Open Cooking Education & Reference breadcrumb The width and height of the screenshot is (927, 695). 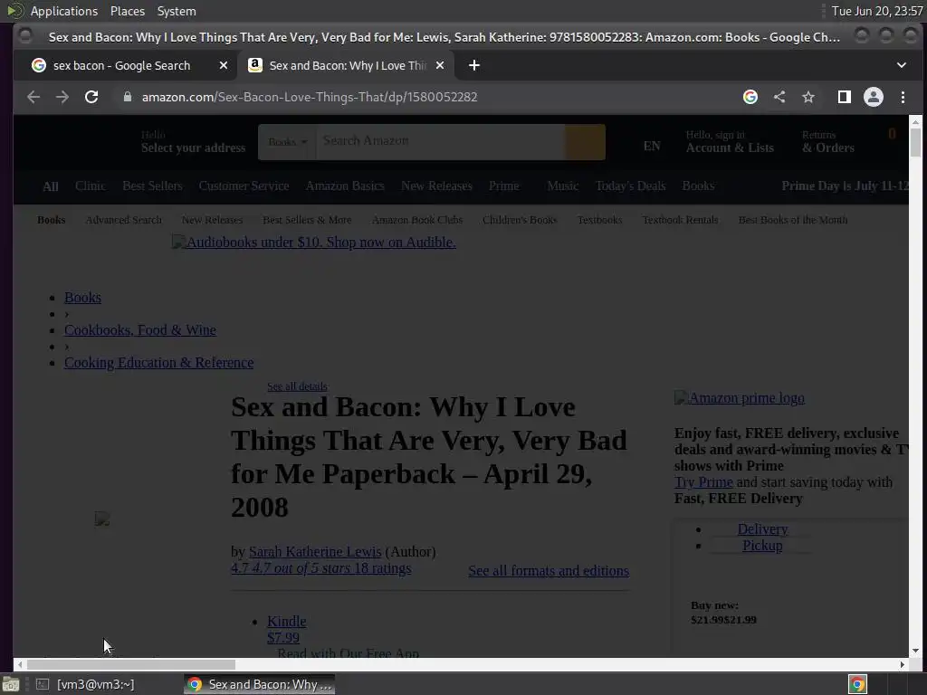coord(159,362)
